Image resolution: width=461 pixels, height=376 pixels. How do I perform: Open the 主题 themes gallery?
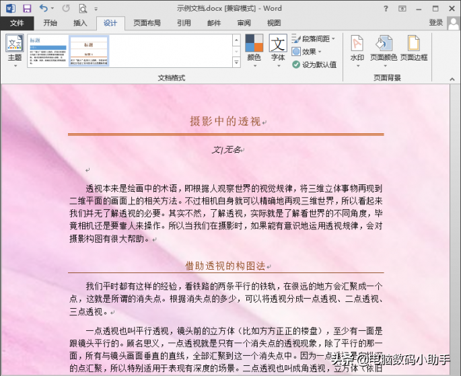15,50
